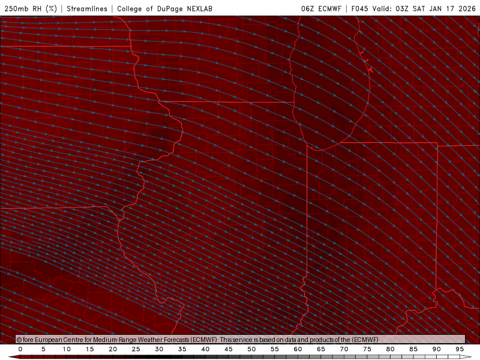The height and width of the screenshot is (360, 480).
Task: Click the "15" colorbar scale label
Action: point(89,349)
